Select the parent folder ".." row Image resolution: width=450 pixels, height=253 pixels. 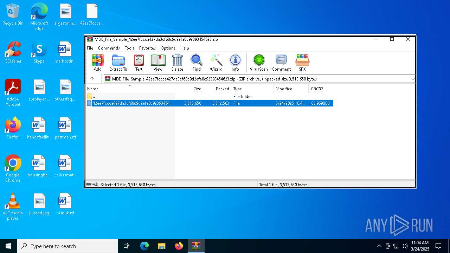pos(210,96)
